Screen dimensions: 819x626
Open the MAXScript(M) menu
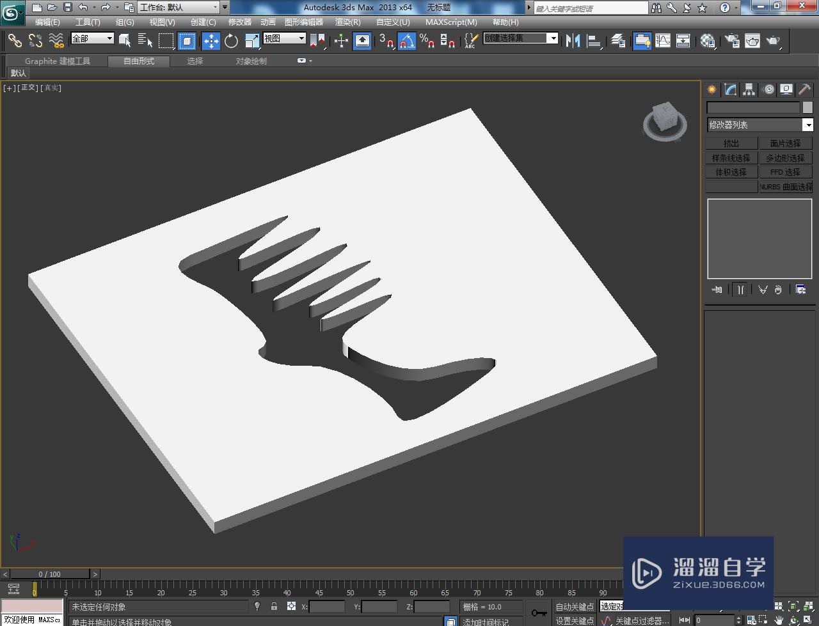451,22
